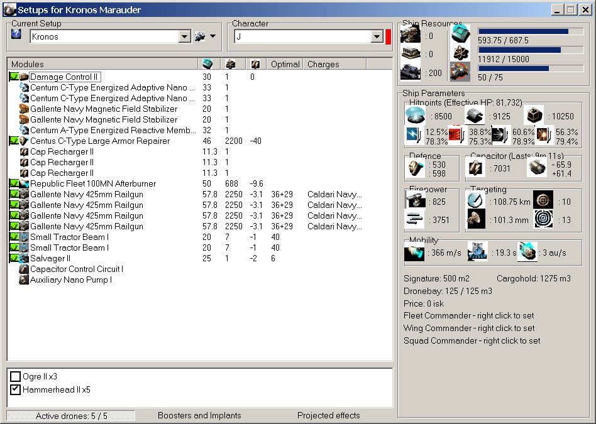Open the Character dropdown arrow
The image size is (596, 424).
pyautogui.click(x=377, y=37)
